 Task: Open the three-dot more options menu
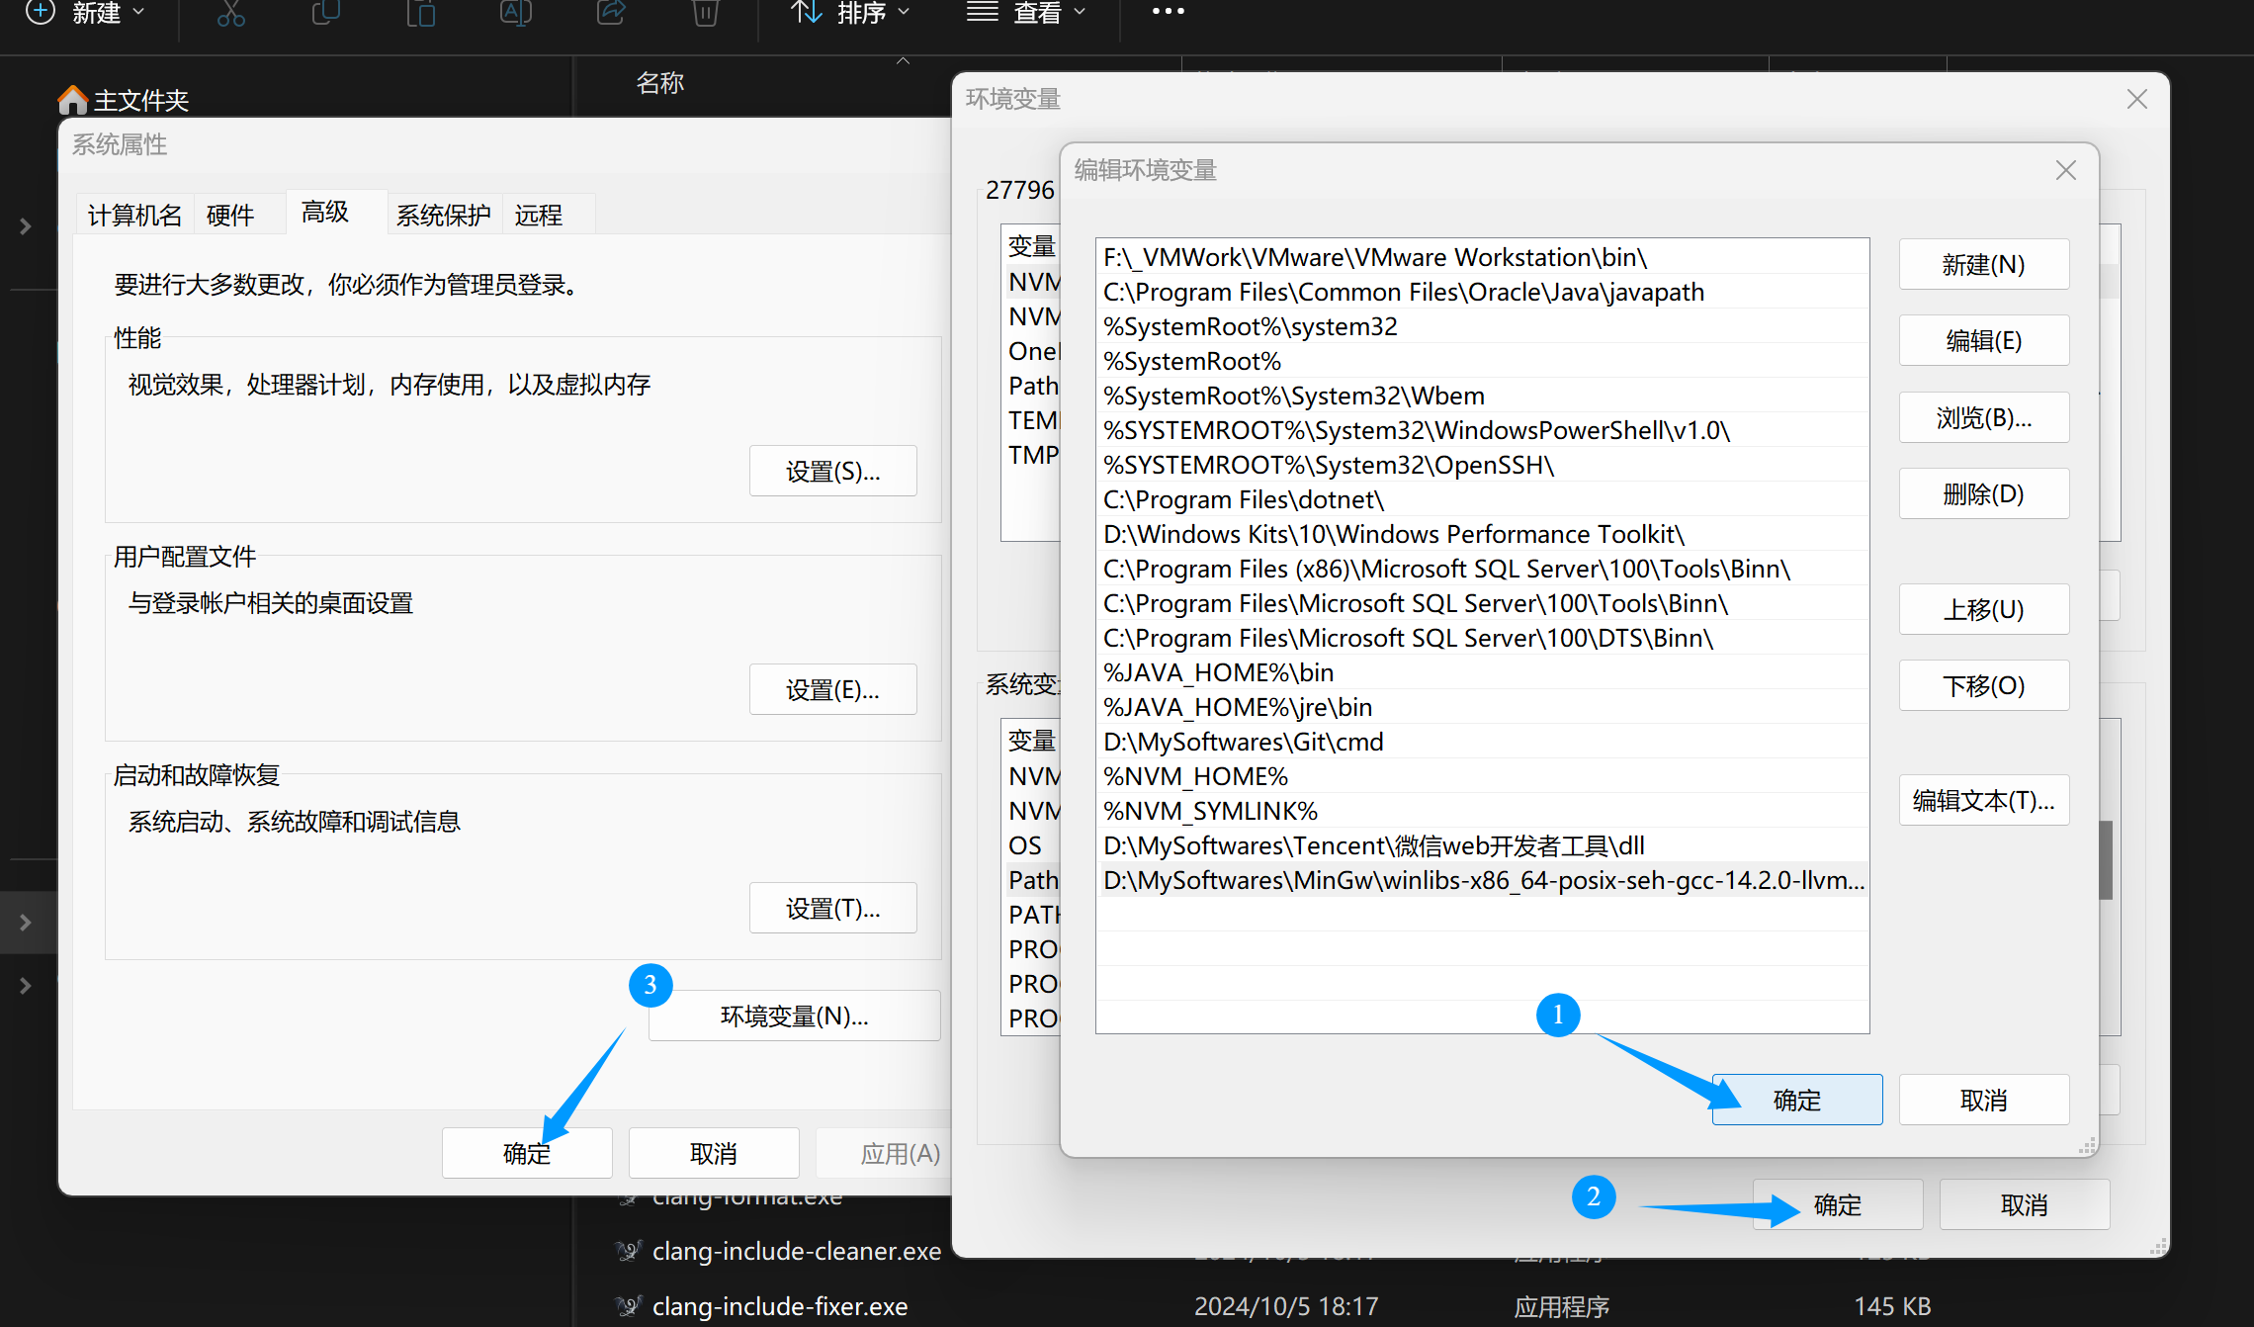[1168, 12]
